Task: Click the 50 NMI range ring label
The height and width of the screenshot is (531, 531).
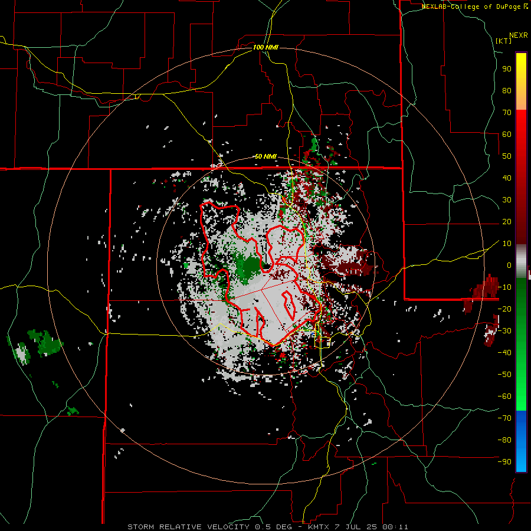Action: [265, 156]
